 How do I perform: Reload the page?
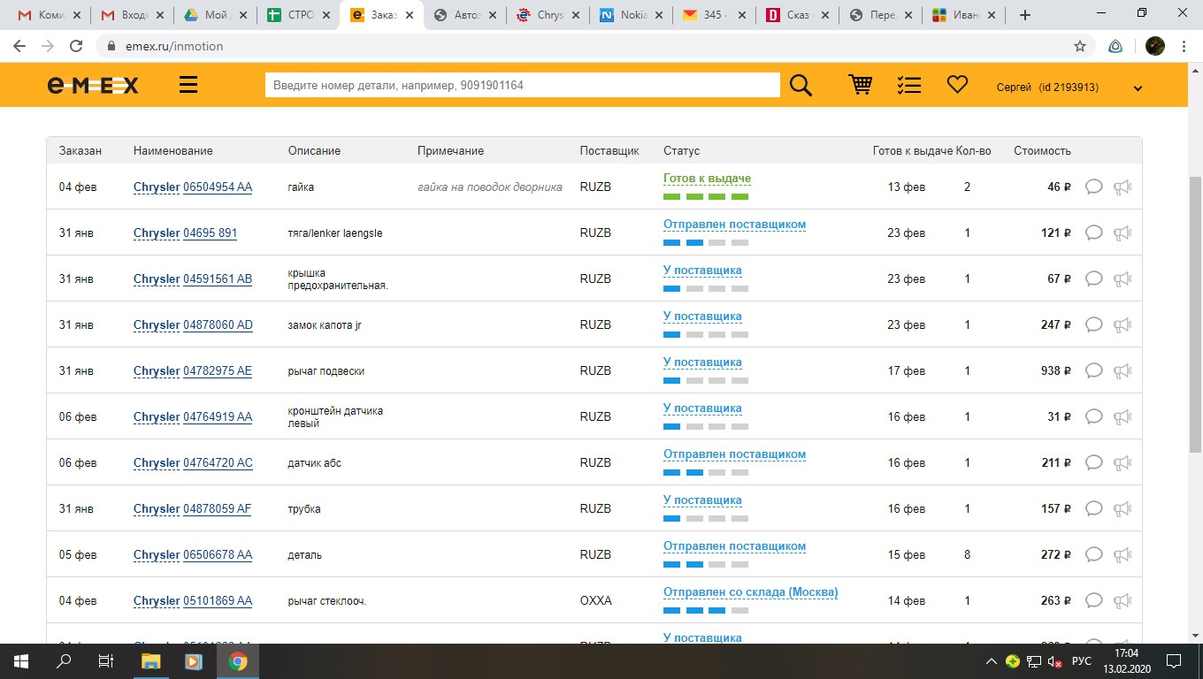76,46
